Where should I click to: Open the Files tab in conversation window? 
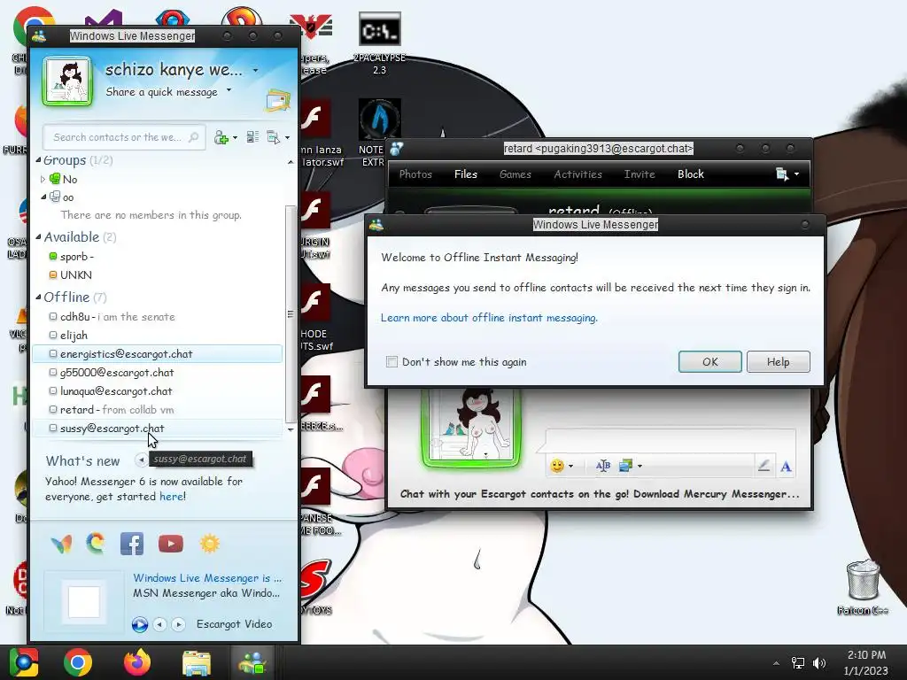pyautogui.click(x=466, y=174)
